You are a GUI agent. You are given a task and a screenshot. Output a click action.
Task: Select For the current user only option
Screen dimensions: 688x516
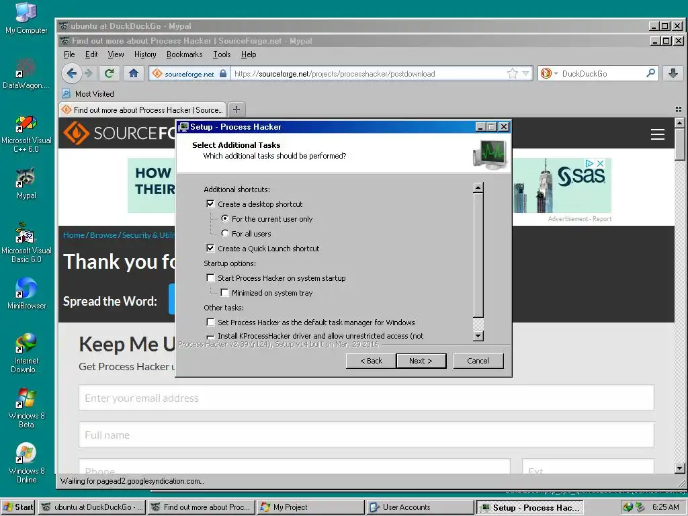click(x=224, y=218)
